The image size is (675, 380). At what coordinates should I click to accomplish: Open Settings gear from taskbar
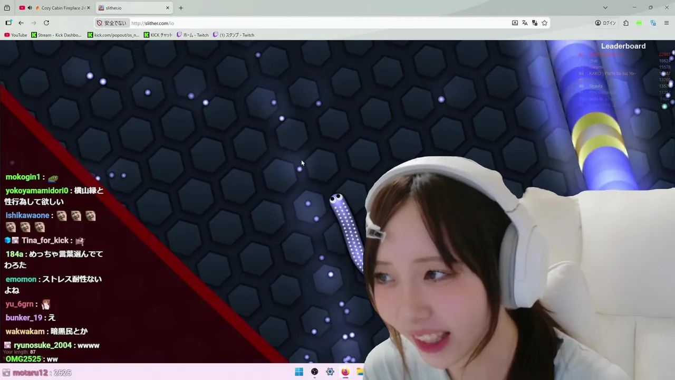330,372
